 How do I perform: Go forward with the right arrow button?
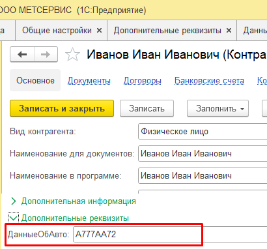pyautogui.click(x=46, y=54)
